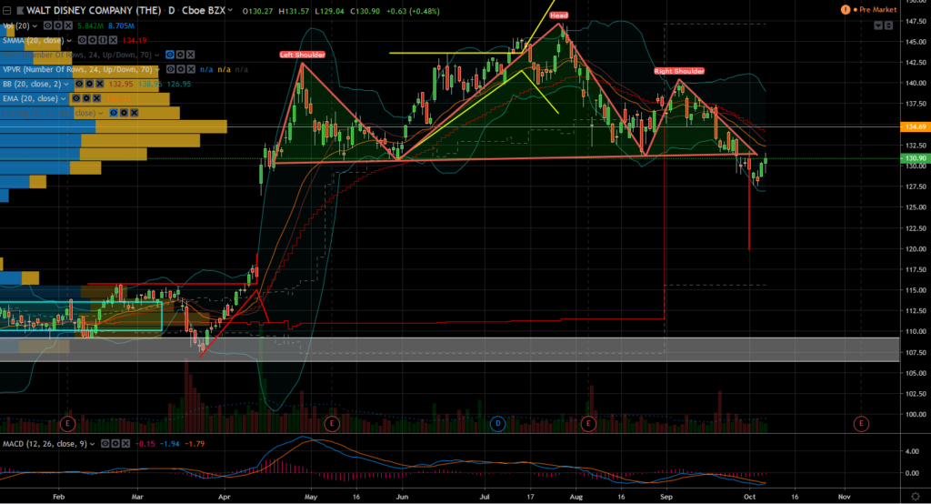Click the Walt Disney Company symbol title
Screen dimensions: 931x504
pyautogui.click(x=94, y=10)
